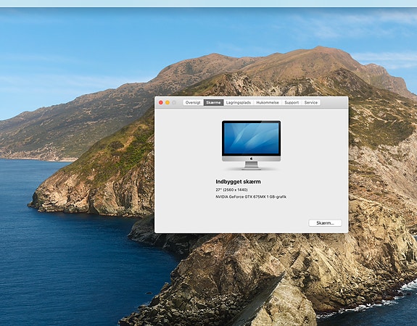Click the light menu bar strip at top

pos(209,4)
